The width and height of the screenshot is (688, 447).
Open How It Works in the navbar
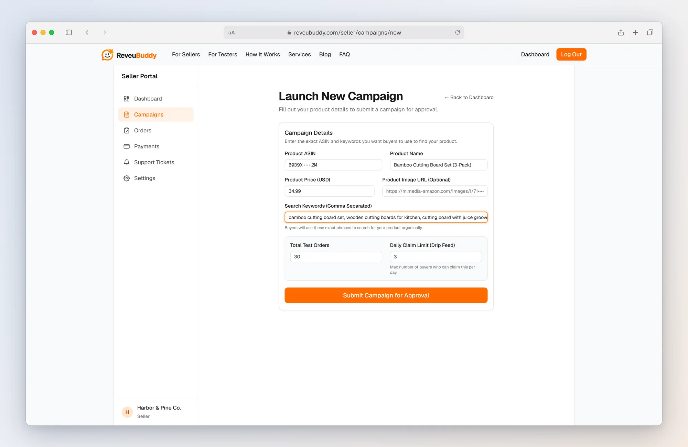(263, 54)
